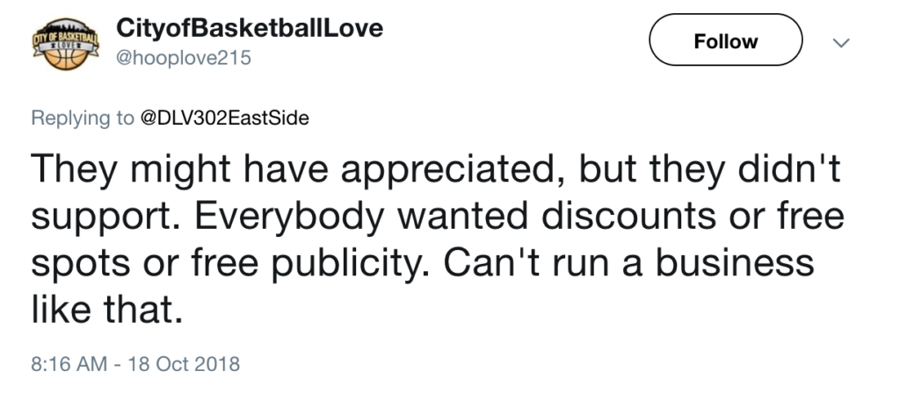The height and width of the screenshot is (393, 900).
Task: Open the @DLV302EastSide mention link
Action: [x=225, y=118]
